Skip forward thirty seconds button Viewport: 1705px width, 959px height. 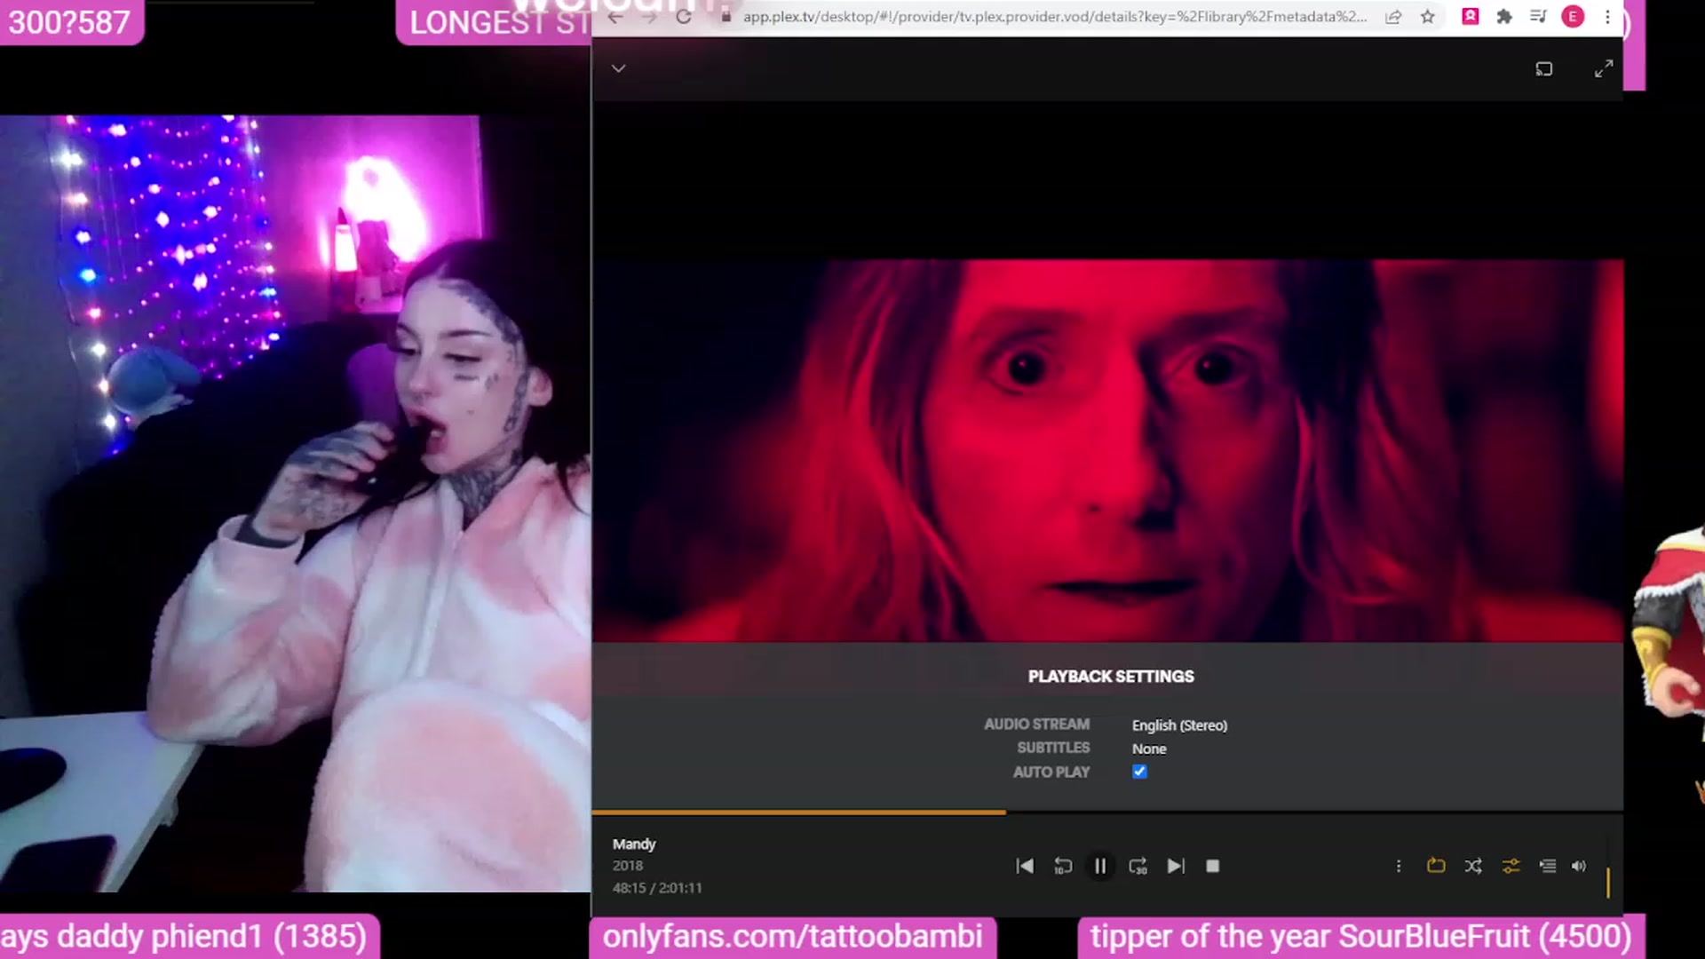coord(1138,866)
